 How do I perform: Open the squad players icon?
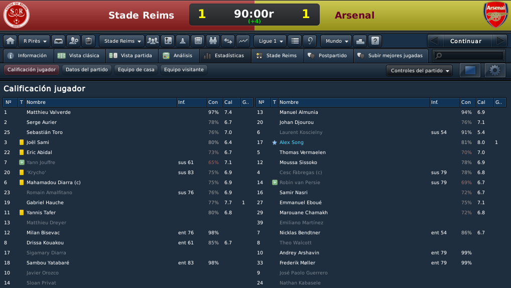[x=153, y=41]
